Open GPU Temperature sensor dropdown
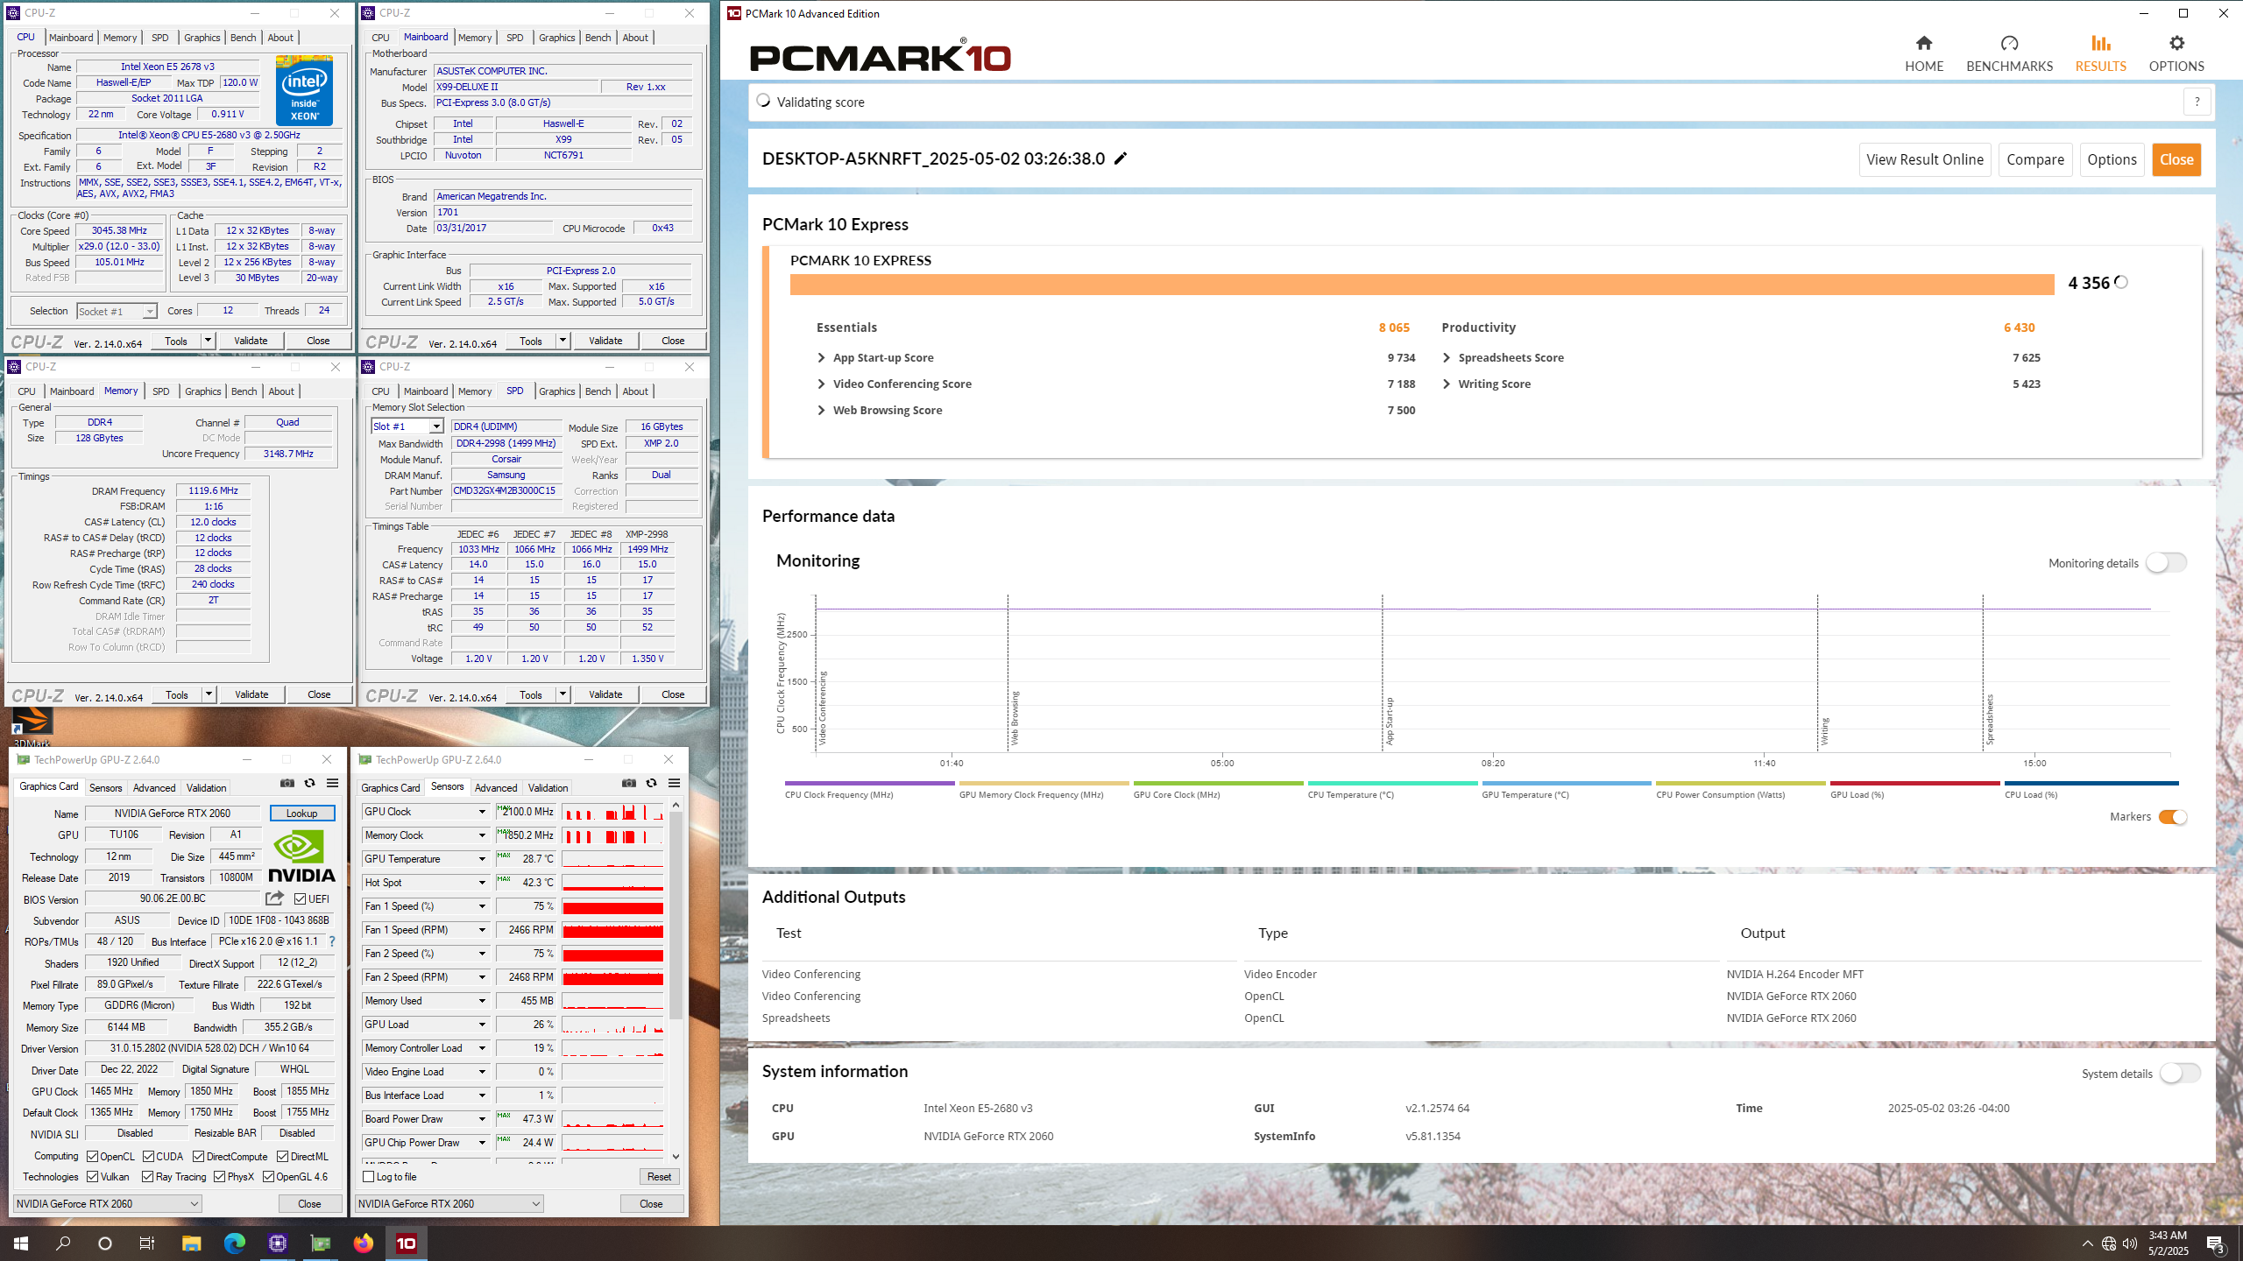 point(482,859)
